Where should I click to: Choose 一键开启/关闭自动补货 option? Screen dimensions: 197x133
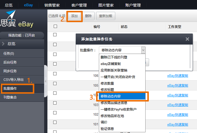coord(122,77)
